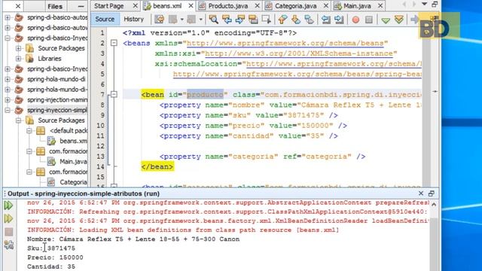Switch to Main.java tab
This screenshot has width=482, height=271.
(x=357, y=6)
